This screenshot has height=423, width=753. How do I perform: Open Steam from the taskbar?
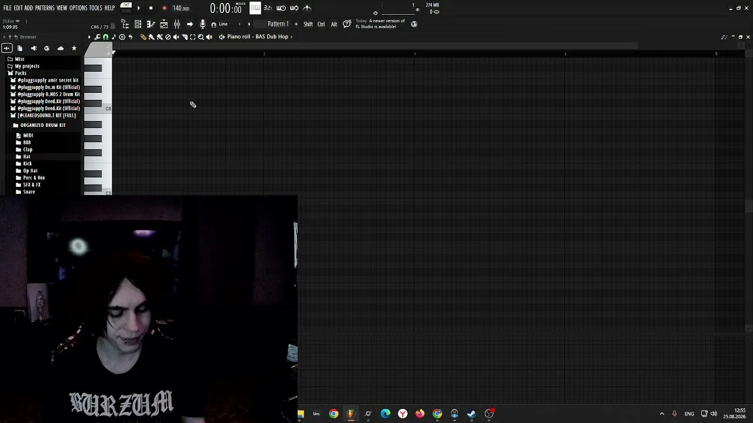(471, 414)
